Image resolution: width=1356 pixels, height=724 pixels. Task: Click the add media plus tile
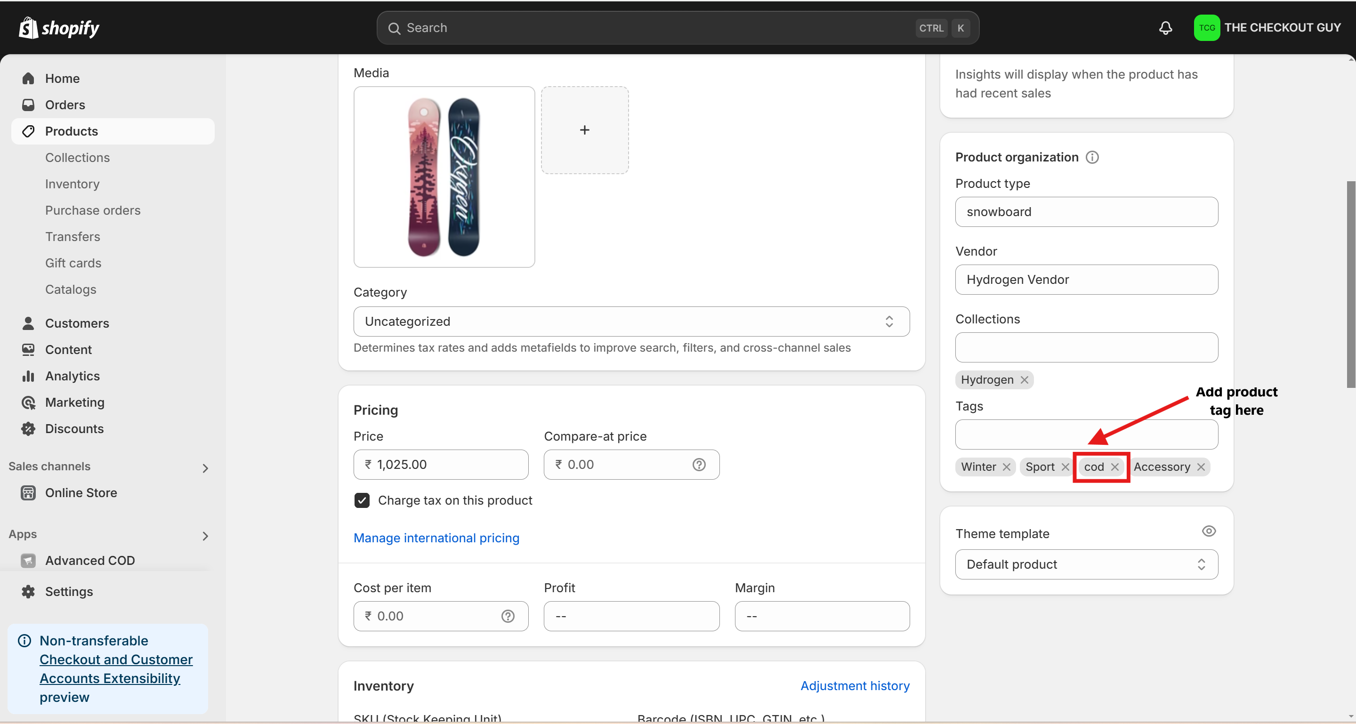[x=584, y=130]
